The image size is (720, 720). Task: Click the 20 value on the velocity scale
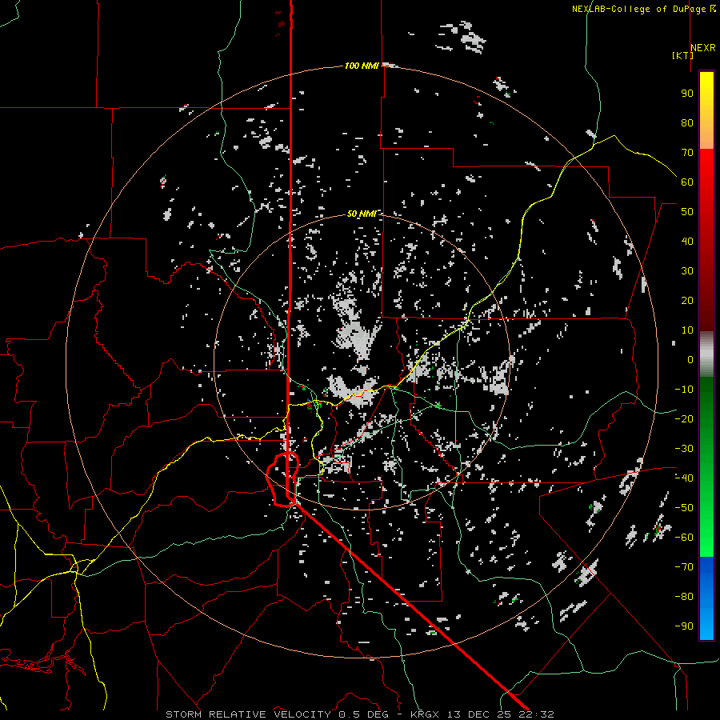click(x=687, y=301)
